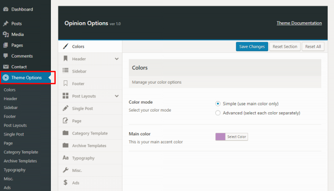Image resolution: width=334 pixels, height=191 pixels.
Task: Click the Pages document icon
Action: click(6, 45)
